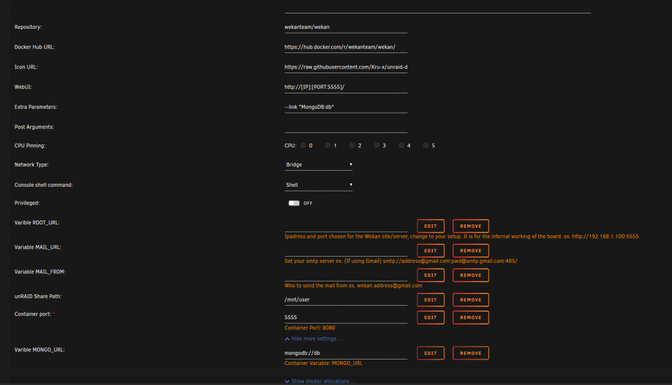Click the Container Port: 8080 description
The width and height of the screenshot is (672, 385).
(310, 328)
